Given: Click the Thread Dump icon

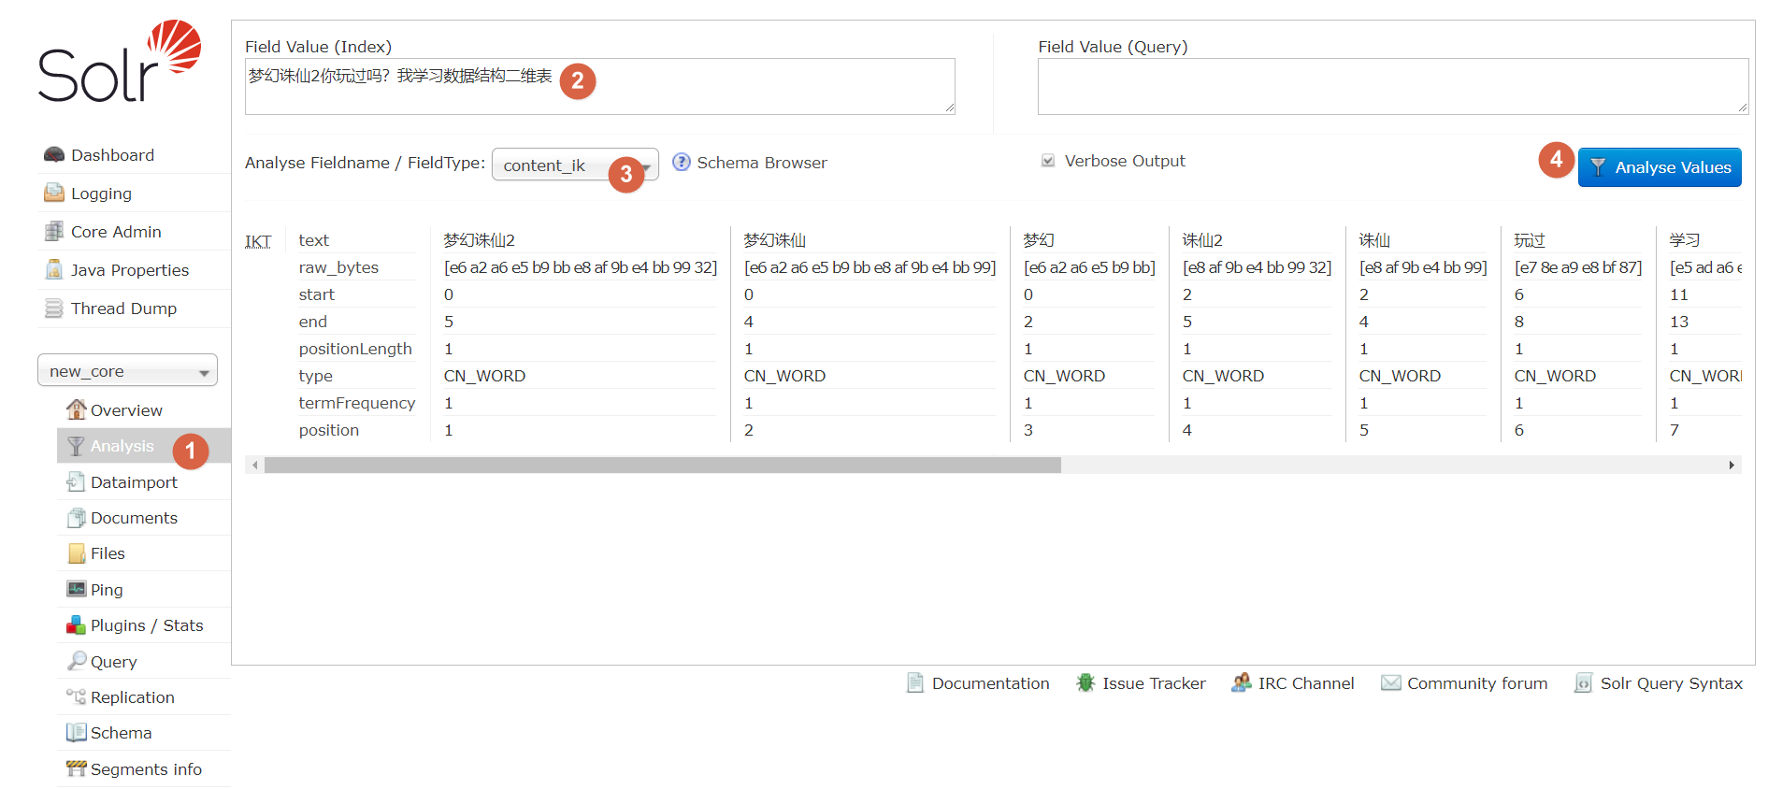Looking at the screenshot, I should [54, 308].
